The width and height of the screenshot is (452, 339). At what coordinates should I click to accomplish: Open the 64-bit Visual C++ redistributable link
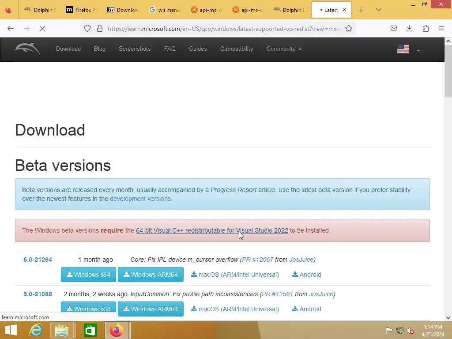coord(212,230)
